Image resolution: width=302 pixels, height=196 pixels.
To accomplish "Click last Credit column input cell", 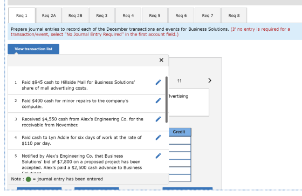I will [x=180, y=178].
